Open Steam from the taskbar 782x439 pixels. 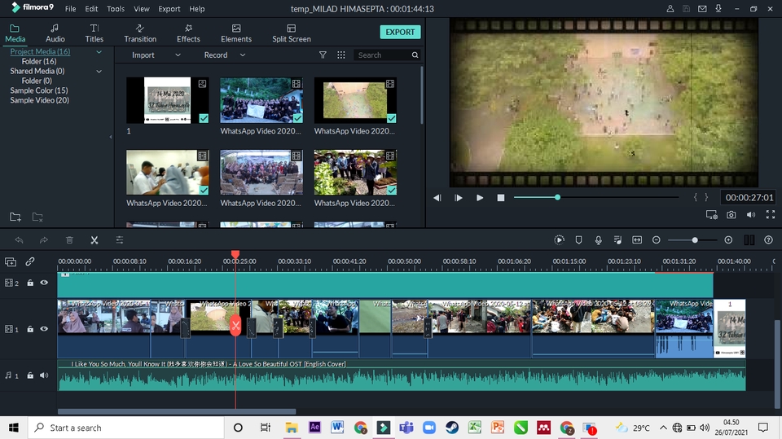pos(452,428)
